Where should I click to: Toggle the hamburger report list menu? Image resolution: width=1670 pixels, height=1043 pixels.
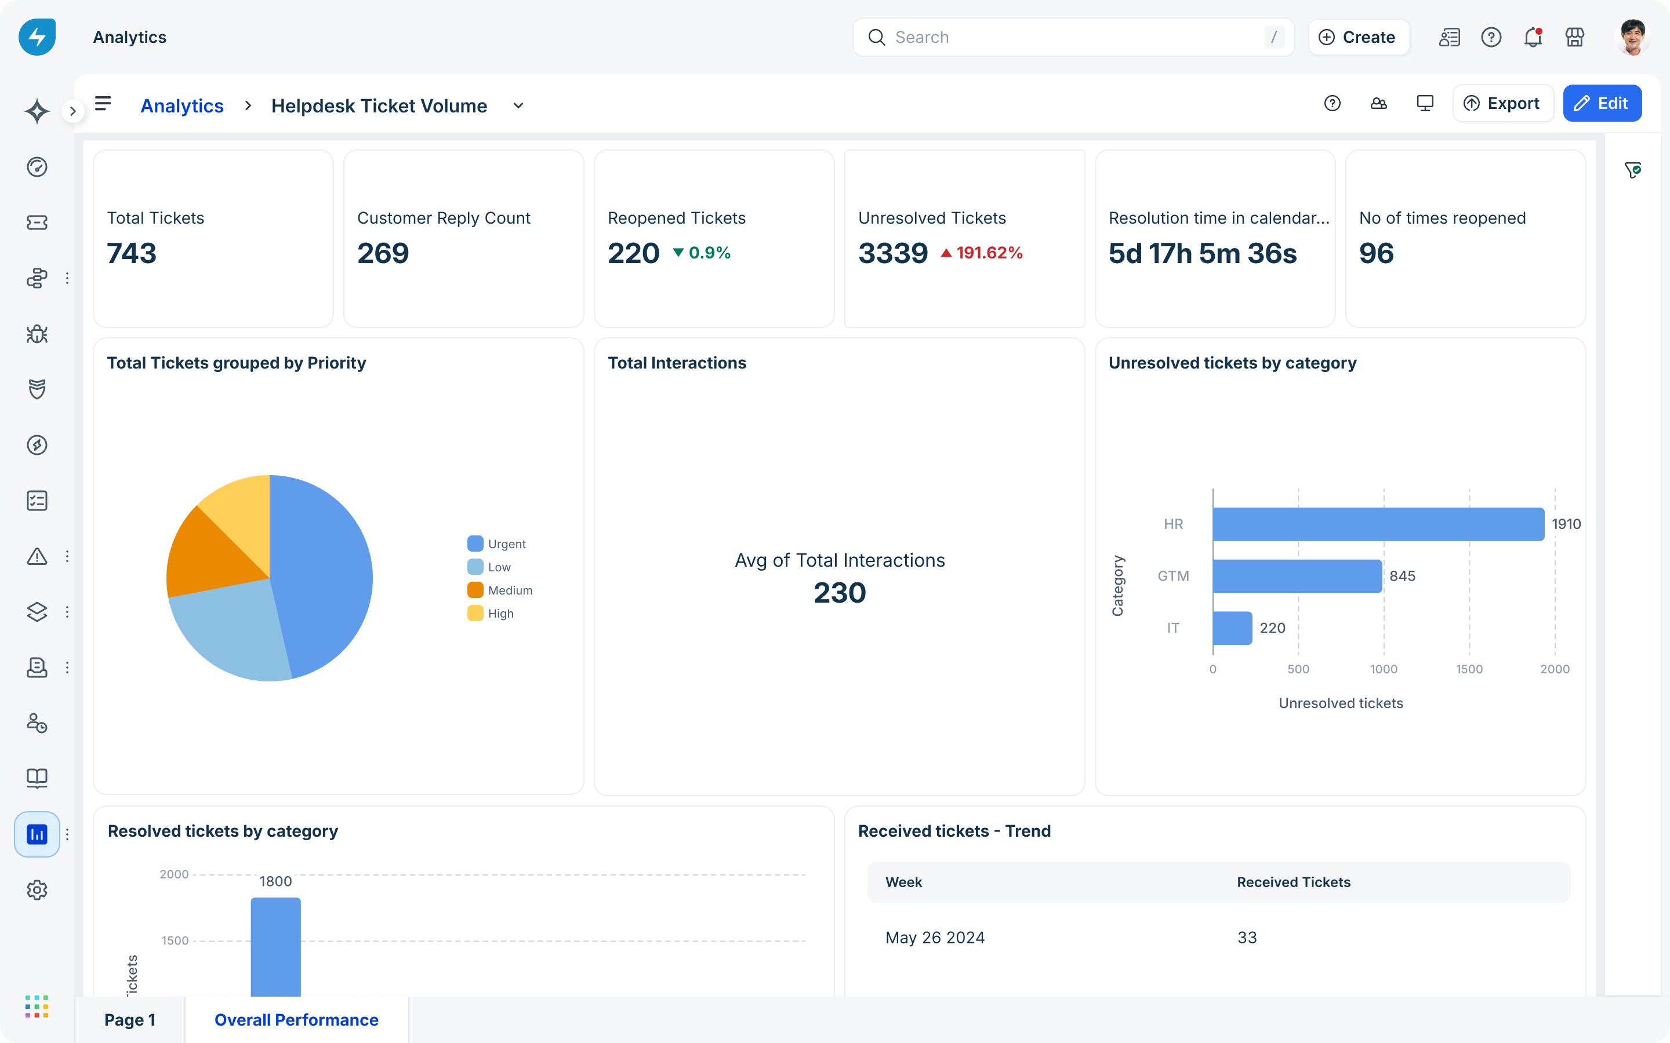coord(103,104)
